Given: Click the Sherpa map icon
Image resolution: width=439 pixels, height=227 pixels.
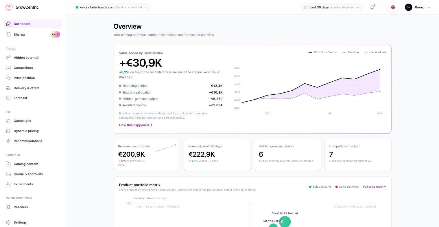Looking at the screenshot, I should coord(8,34).
